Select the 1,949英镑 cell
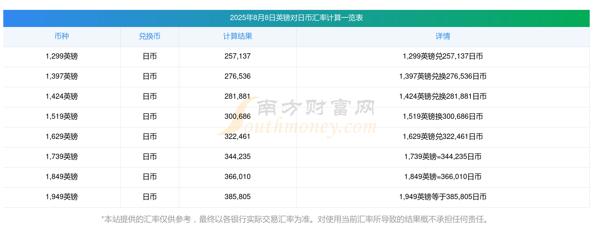 pyautogui.click(x=62, y=197)
